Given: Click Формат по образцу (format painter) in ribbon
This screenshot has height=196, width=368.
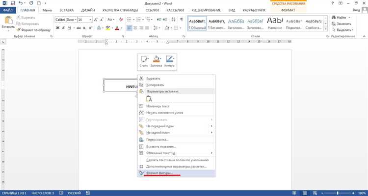Looking at the screenshot, I should [33, 30].
